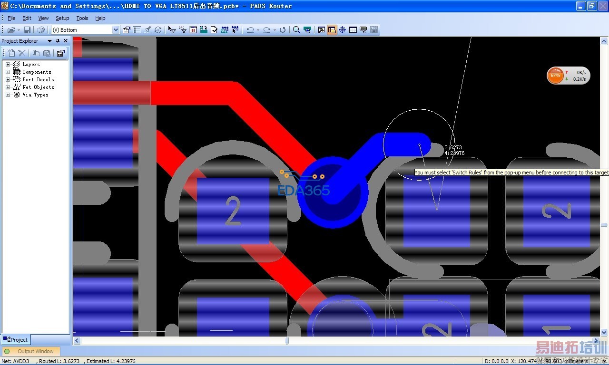
Task: Open the Tools menu
Action: [x=82, y=18]
